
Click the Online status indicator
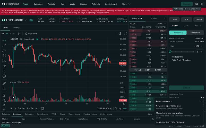coord(5,126)
